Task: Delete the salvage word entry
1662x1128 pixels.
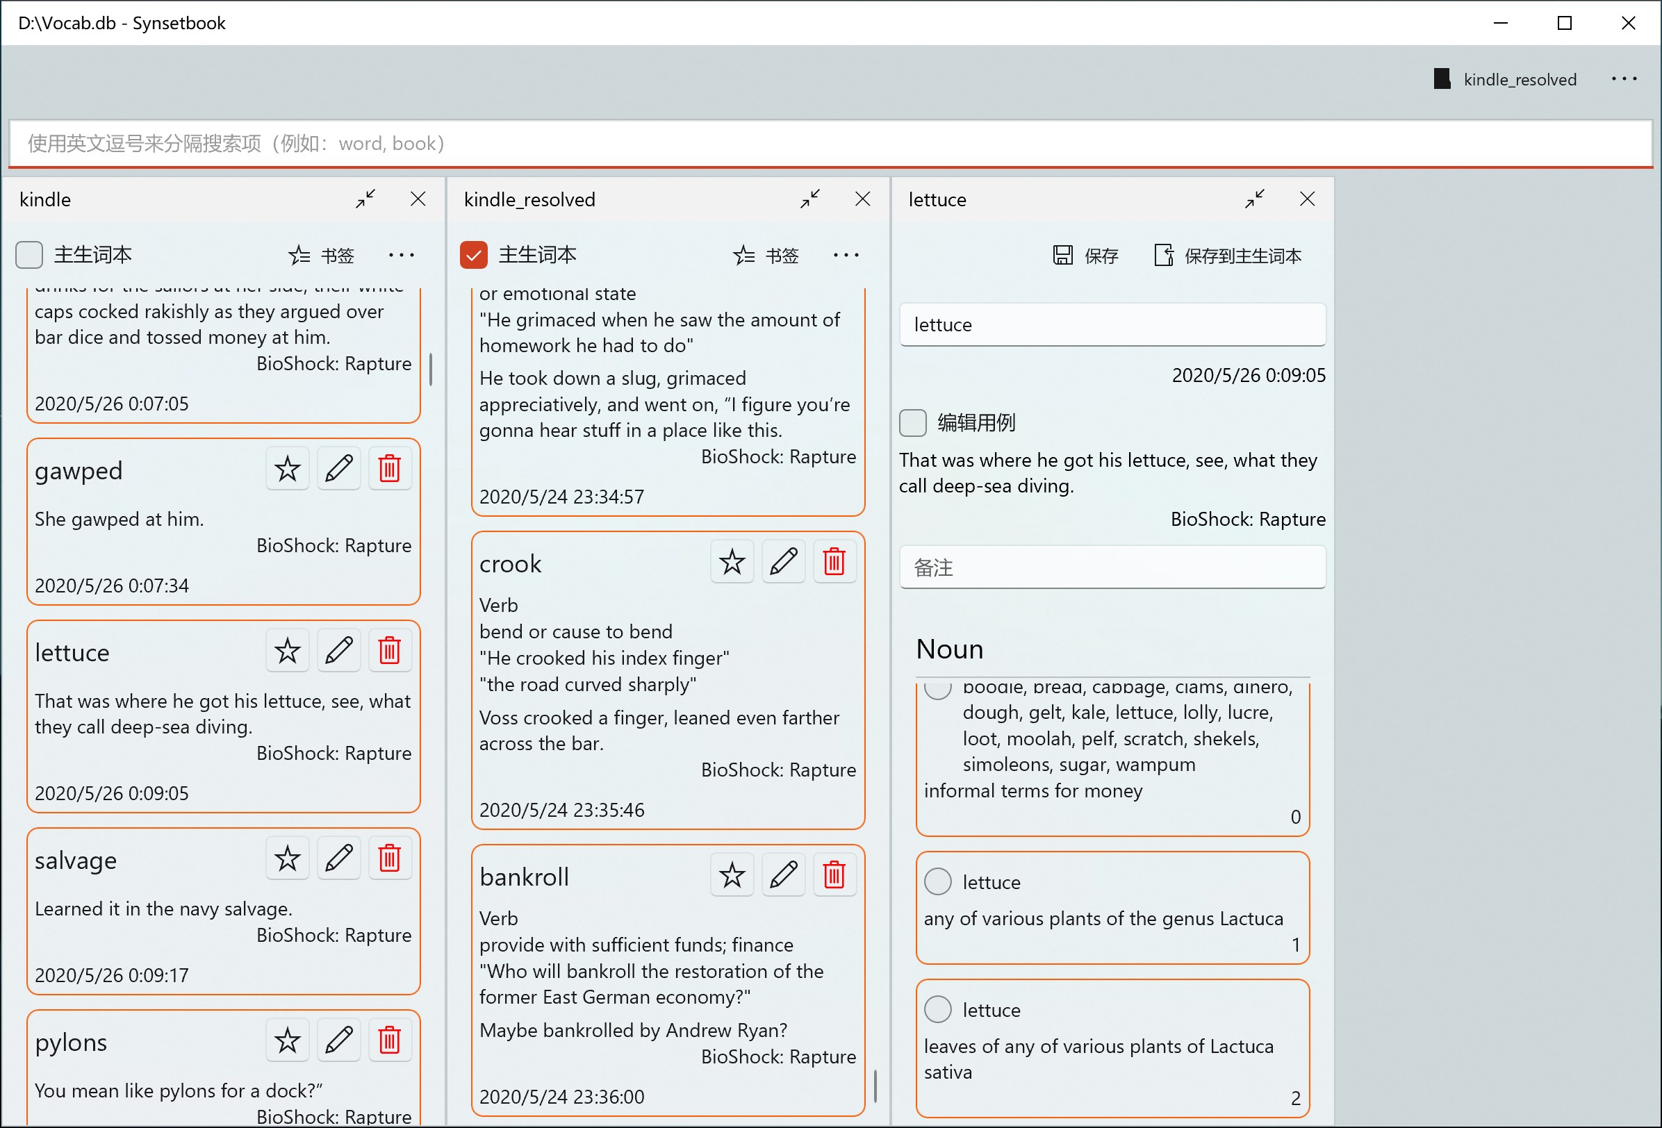Action: click(x=389, y=858)
